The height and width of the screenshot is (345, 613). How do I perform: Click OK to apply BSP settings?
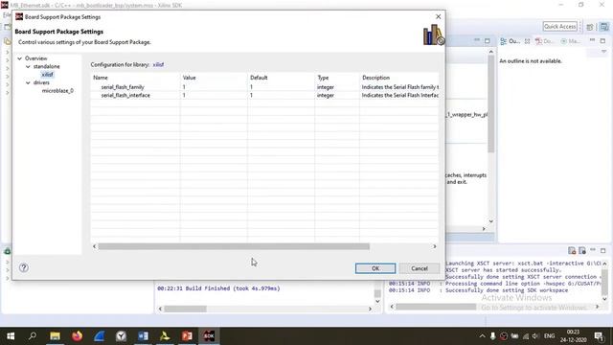tap(375, 268)
